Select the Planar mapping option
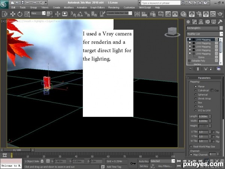The height and width of the screenshot is (169, 225). (x=195, y=86)
